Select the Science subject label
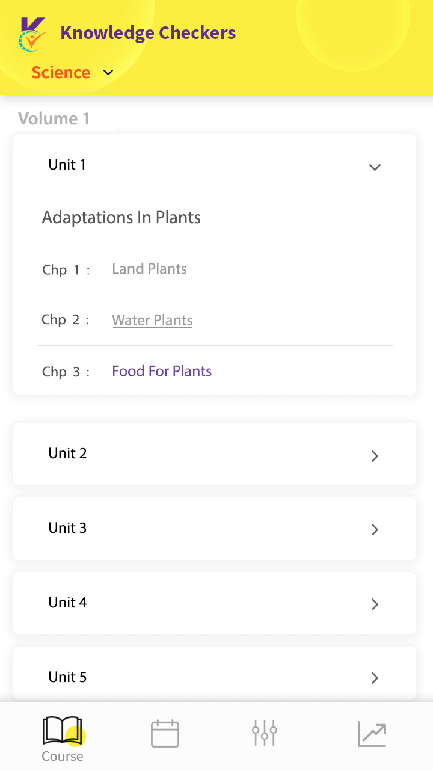This screenshot has height=771, width=433. 61,72
